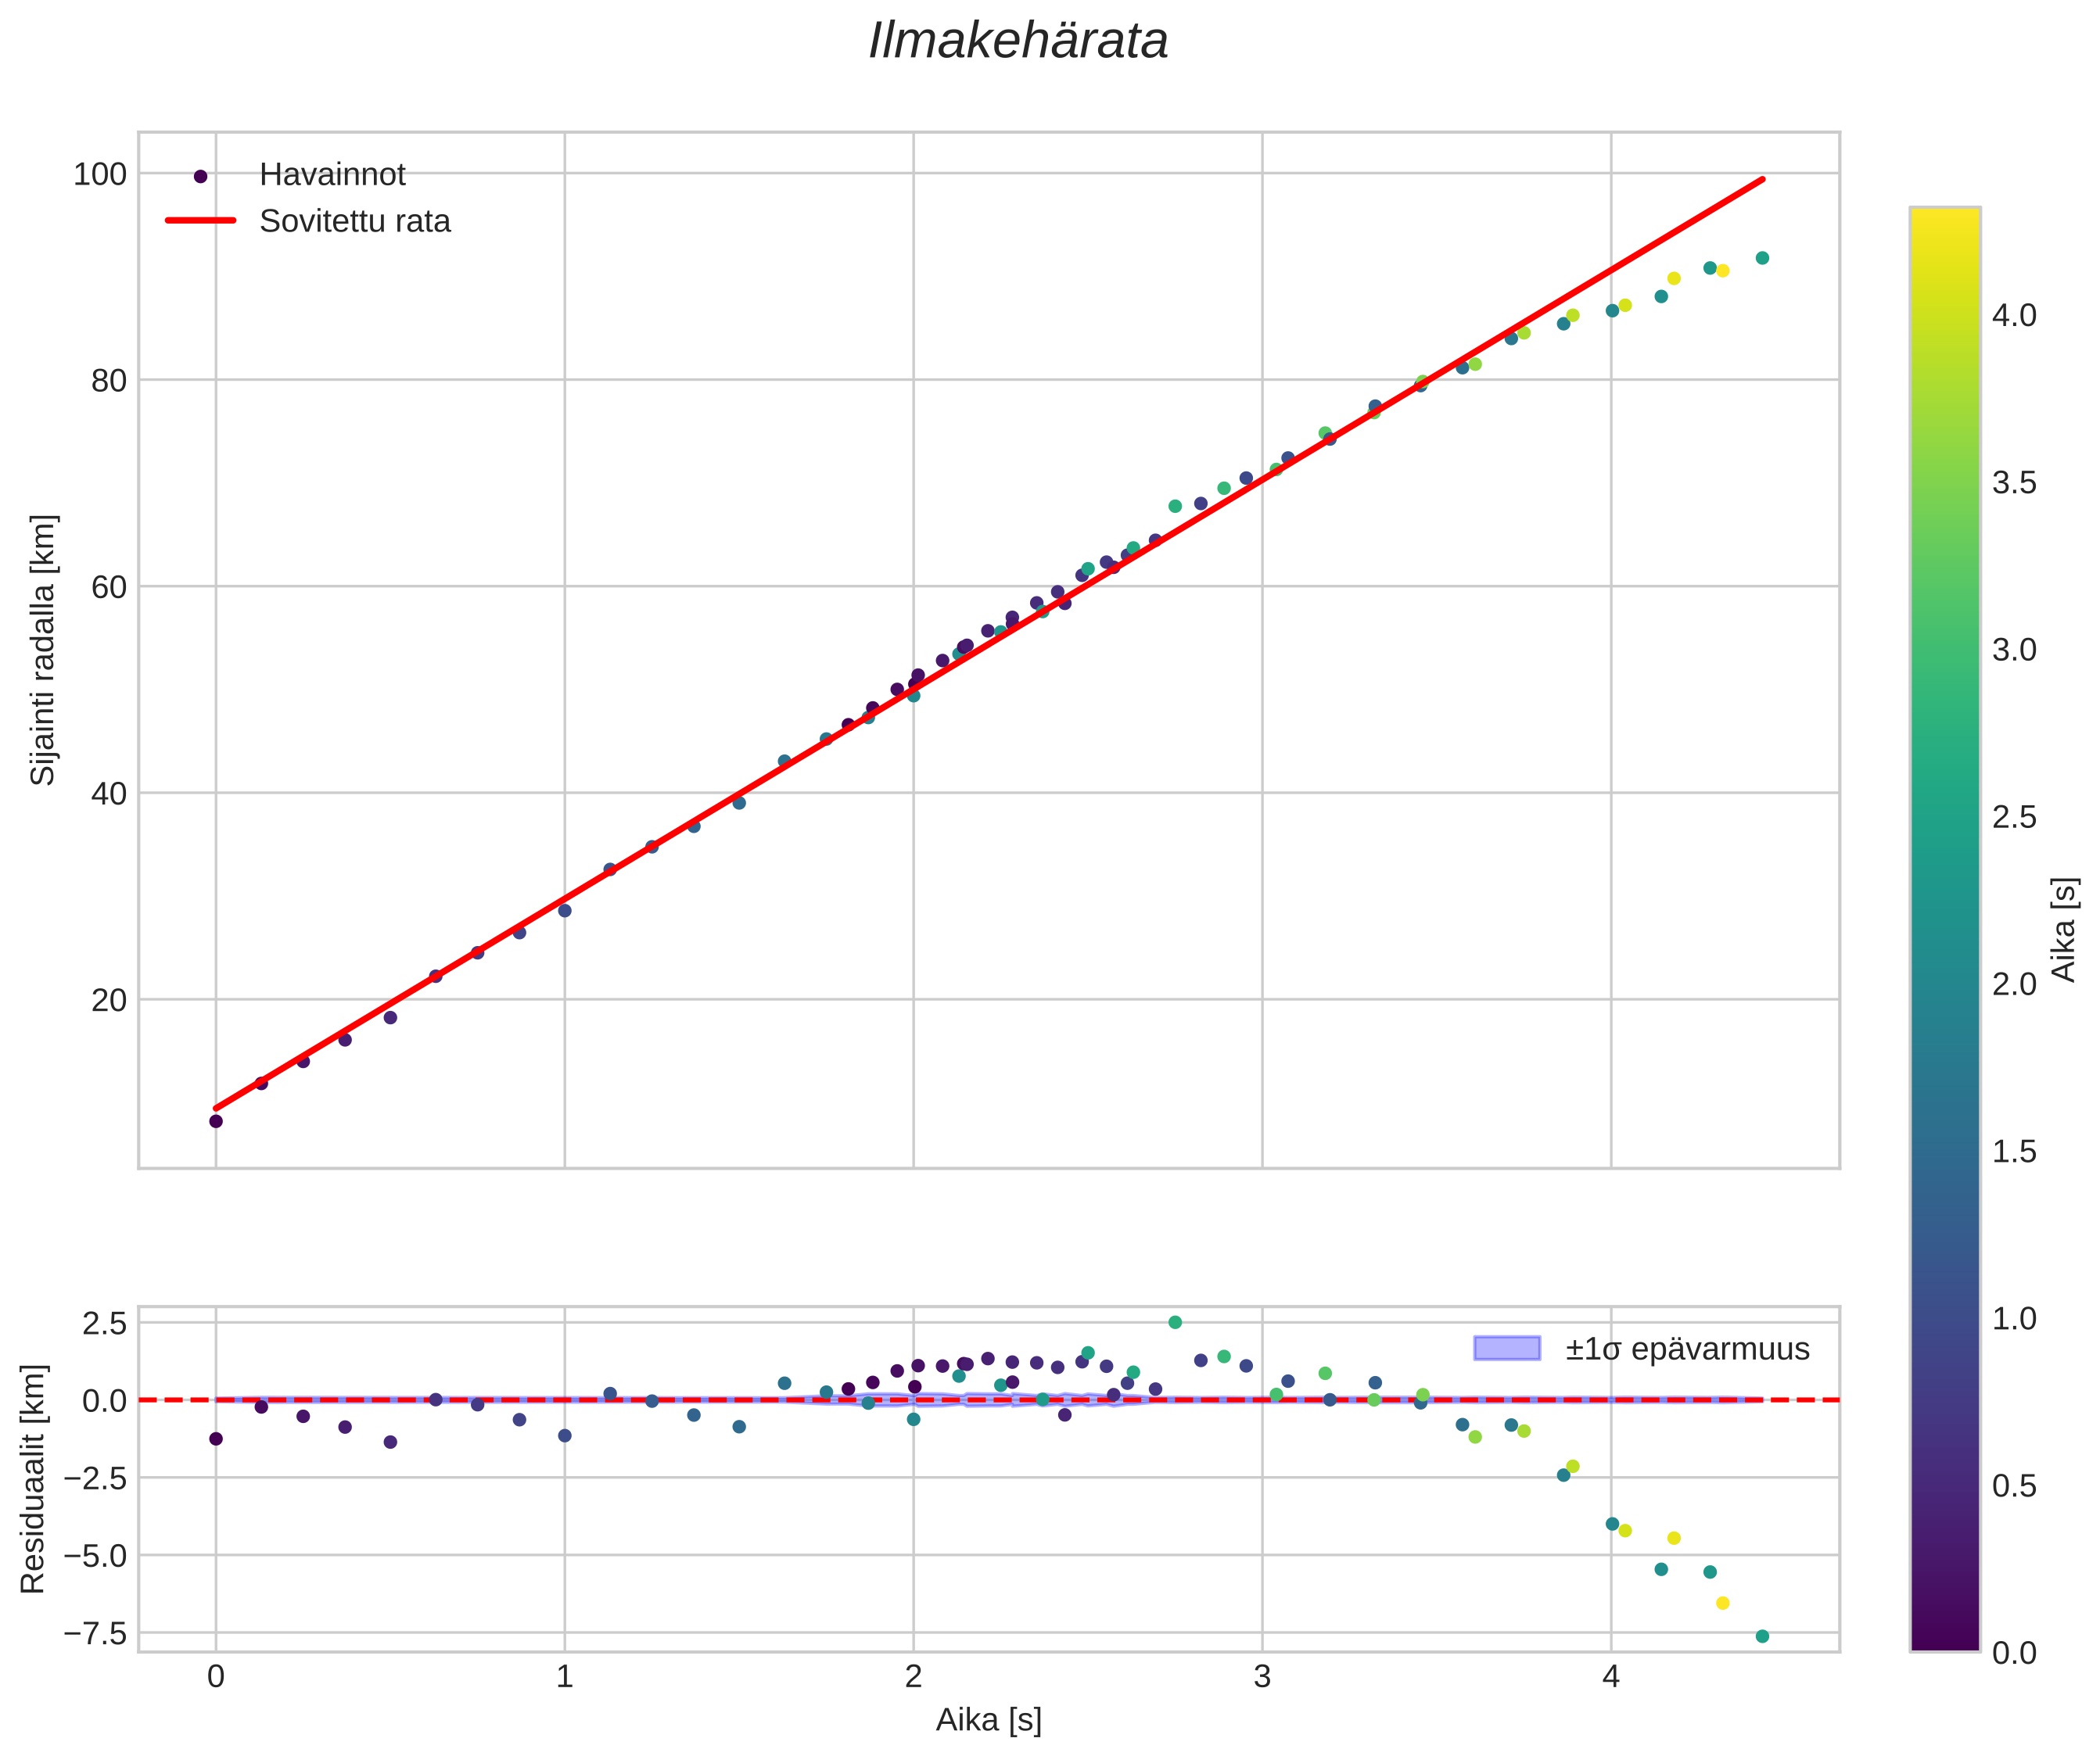Screen dimensions: 2100x1756
Task: Click the first data point at time zero
Action: [216, 1121]
